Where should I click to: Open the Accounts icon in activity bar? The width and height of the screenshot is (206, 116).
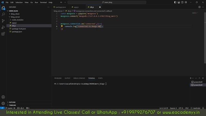tap(3, 97)
